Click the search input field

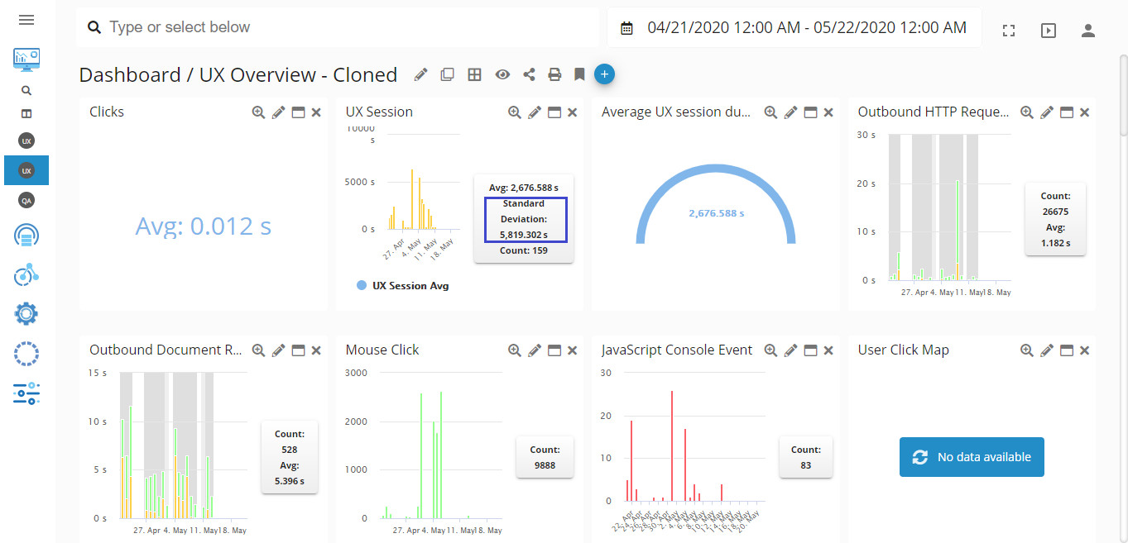click(x=348, y=28)
